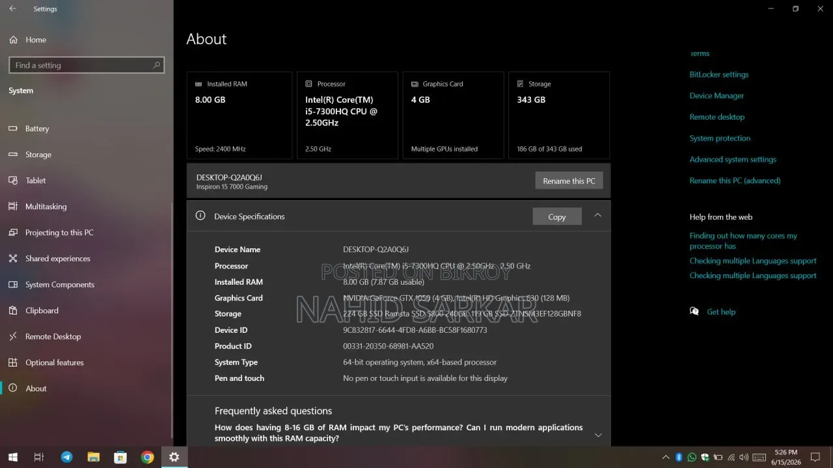Image resolution: width=833 pixels, height=468 pixels.
Task: Open Projecting to this PC settings
Action: pyautogui.click(x=51, y=233)
